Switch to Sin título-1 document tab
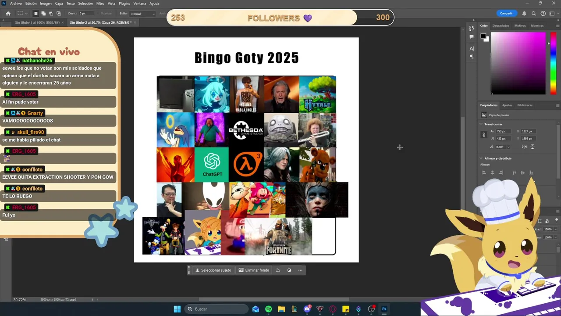 (37, 22)
